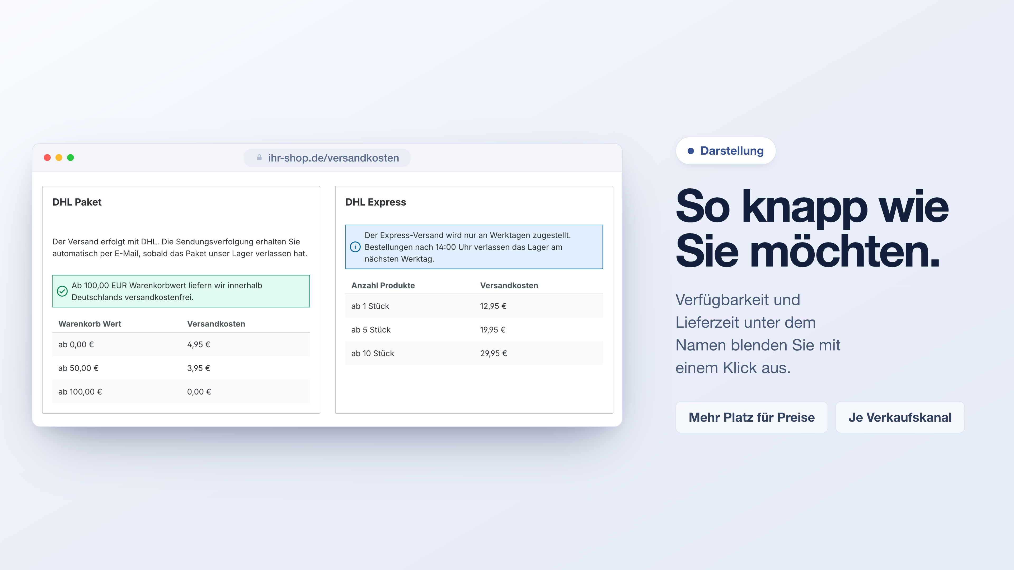Click the ab 1 Stück cell

click(370, 306)
